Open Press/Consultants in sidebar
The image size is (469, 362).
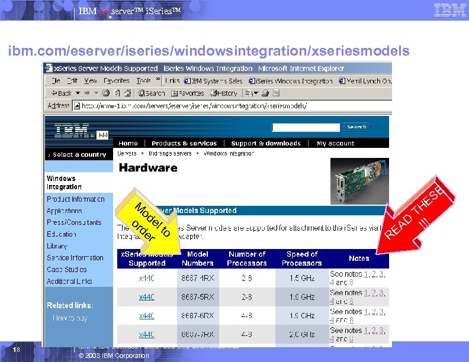pos(74,222)
